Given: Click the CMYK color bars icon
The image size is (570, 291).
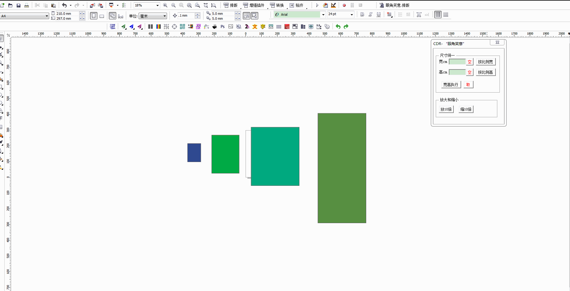Looking at the screenshot, I should pyautogui.click(x=158, y=27).
